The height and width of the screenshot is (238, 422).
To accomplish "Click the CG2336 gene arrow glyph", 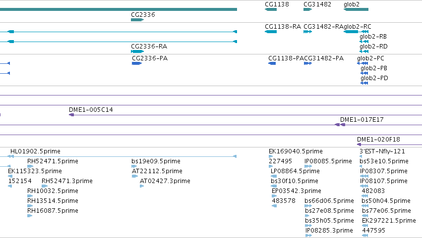I will click(x=137, y=20).
